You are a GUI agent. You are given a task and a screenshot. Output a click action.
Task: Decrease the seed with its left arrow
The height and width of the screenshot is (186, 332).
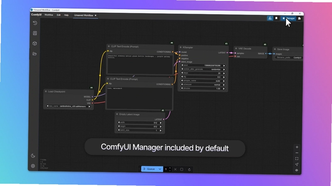pos(182,65)
